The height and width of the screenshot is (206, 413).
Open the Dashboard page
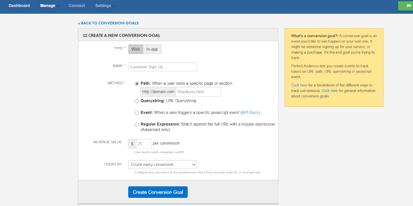tap(19, 6)
